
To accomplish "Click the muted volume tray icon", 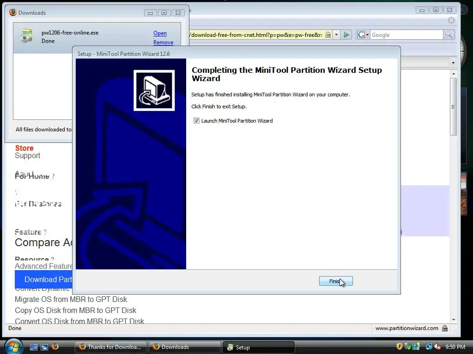I will [437, 347].
